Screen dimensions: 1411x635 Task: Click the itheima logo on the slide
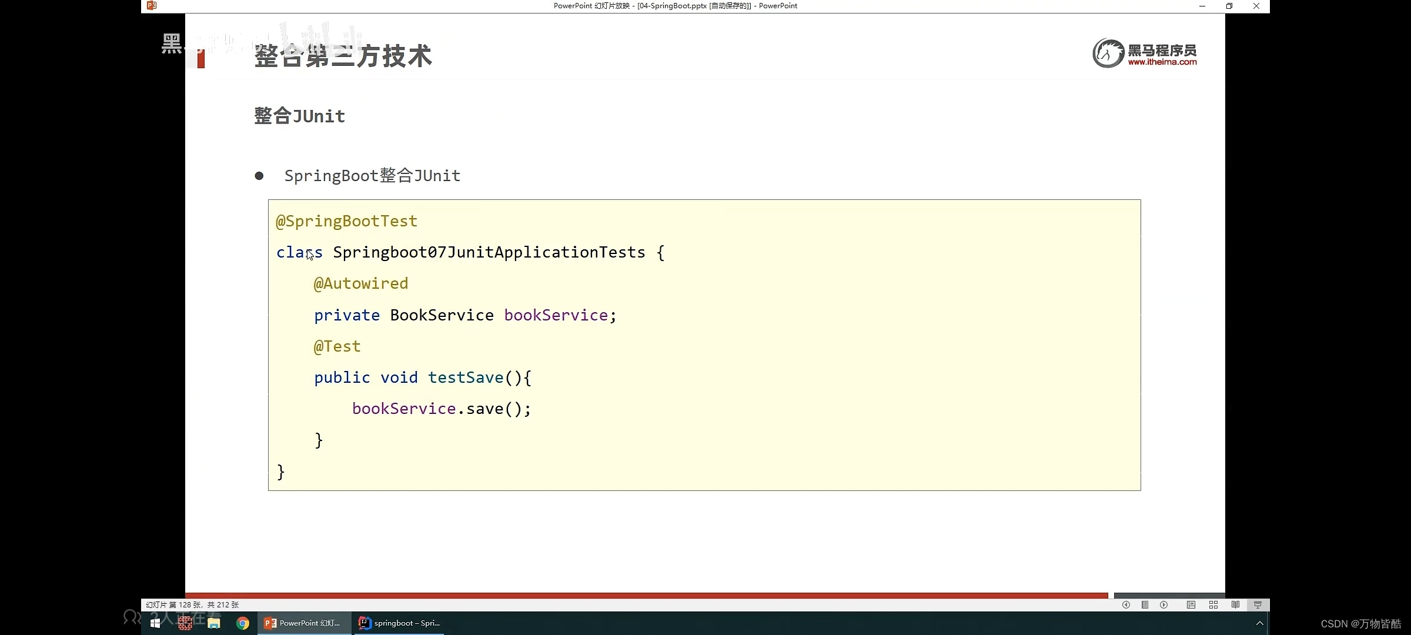point(1144,54)
